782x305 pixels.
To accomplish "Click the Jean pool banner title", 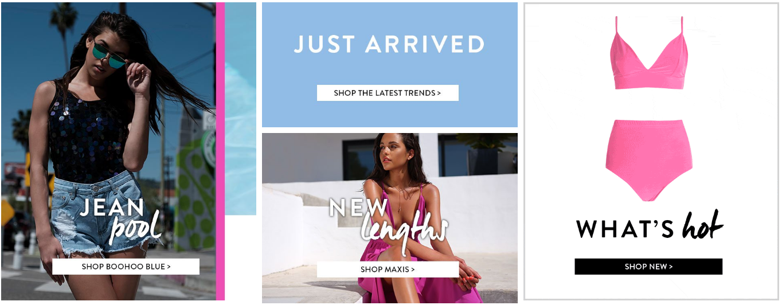I will (120, 221).
